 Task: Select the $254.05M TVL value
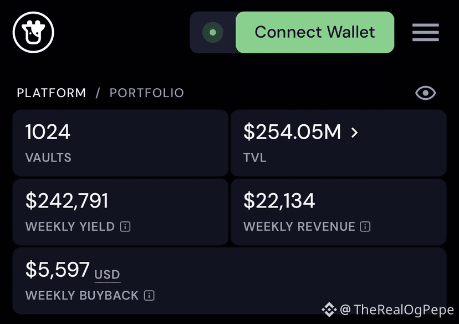pyautogui.click(x=293, y=132)
